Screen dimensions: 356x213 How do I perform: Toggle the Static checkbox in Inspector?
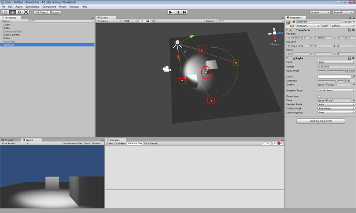coord(344,22)
